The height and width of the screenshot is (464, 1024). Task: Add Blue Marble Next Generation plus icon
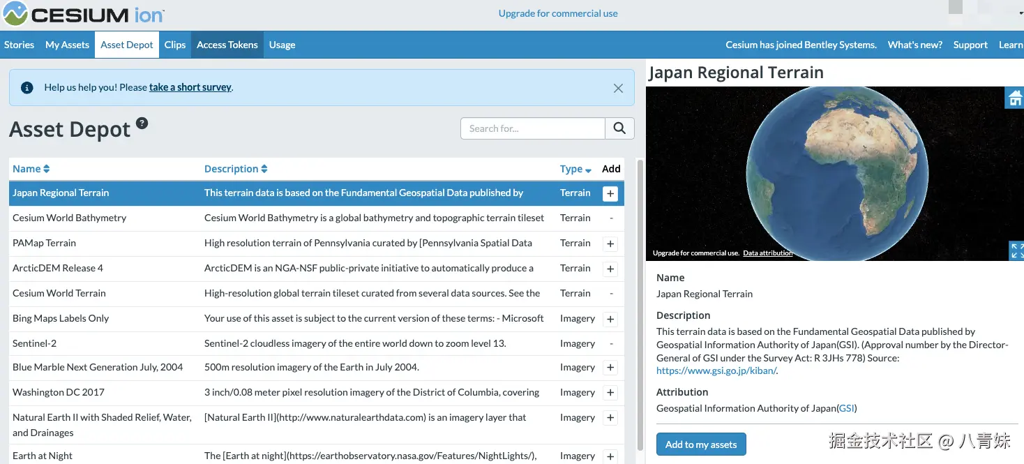[610, 368]
